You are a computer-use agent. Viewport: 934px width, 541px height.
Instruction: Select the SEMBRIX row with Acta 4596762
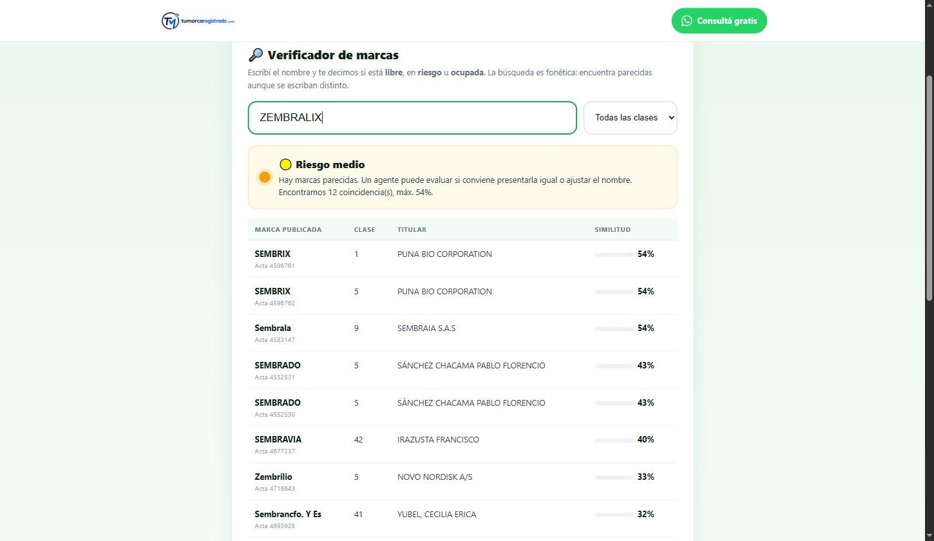[x=462, y=296]
